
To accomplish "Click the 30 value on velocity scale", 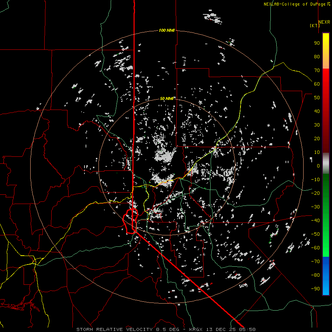I will [x=317, y=125].
